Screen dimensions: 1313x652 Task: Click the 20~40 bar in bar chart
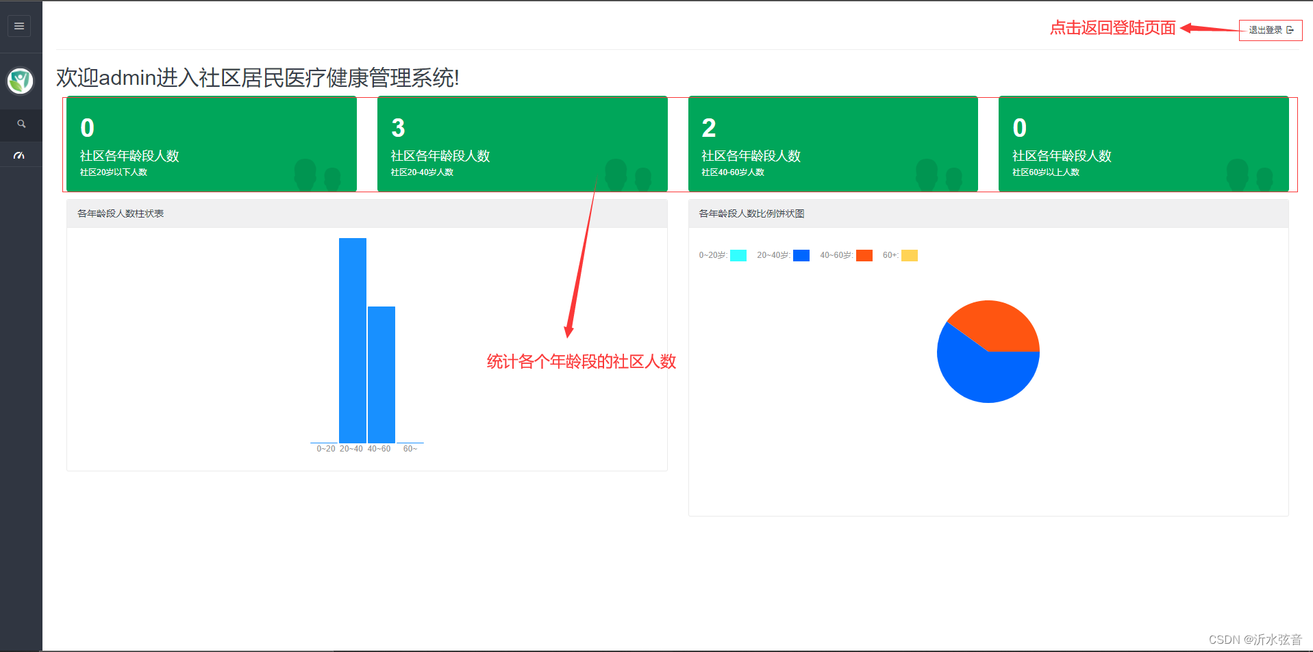coord(353,340)
